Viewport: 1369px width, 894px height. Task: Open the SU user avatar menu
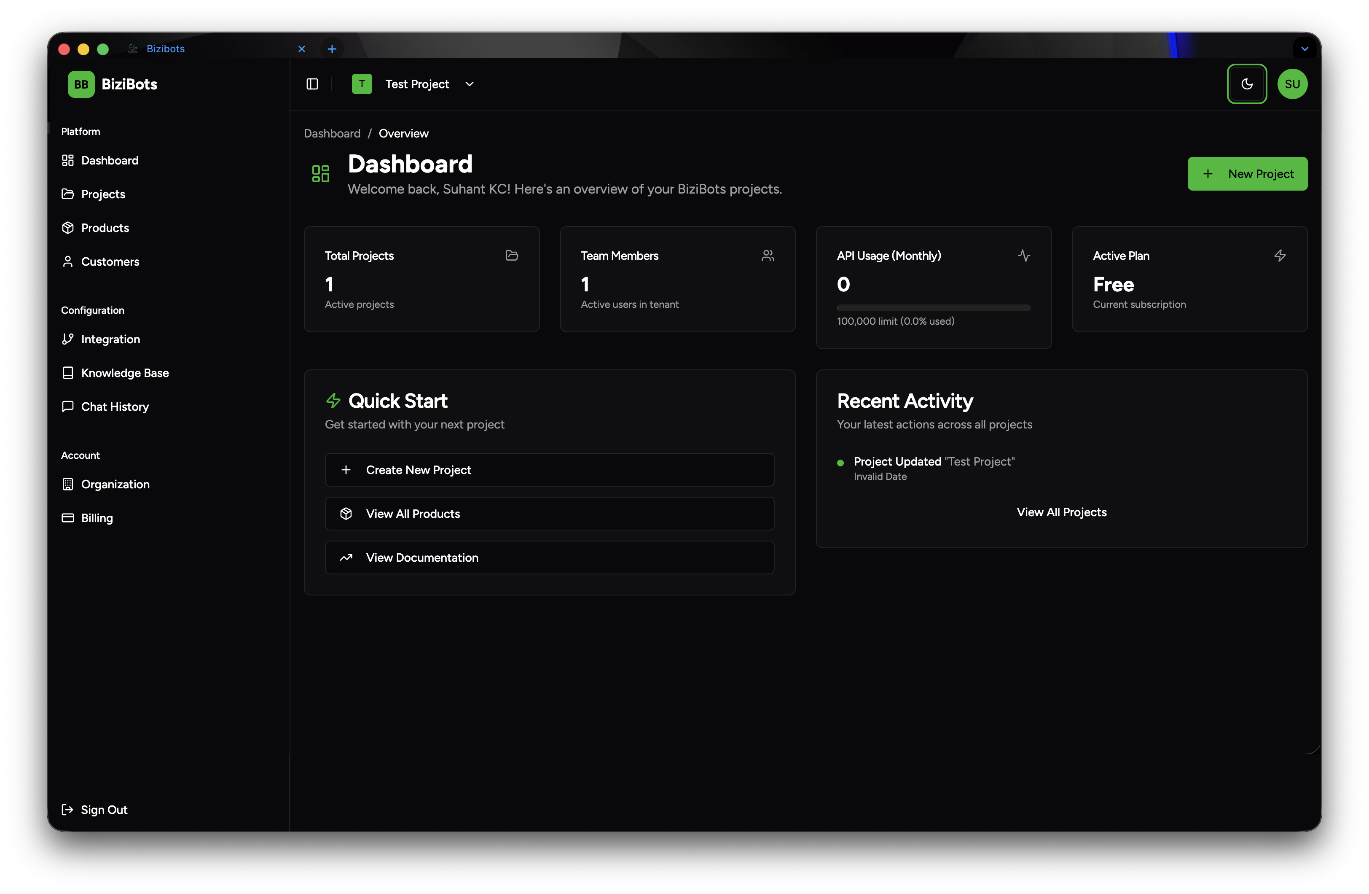coord(1292,84)
